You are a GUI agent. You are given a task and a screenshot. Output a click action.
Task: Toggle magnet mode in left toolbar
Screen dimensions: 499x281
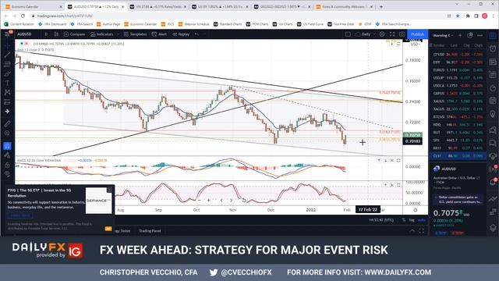pos(7,146)
